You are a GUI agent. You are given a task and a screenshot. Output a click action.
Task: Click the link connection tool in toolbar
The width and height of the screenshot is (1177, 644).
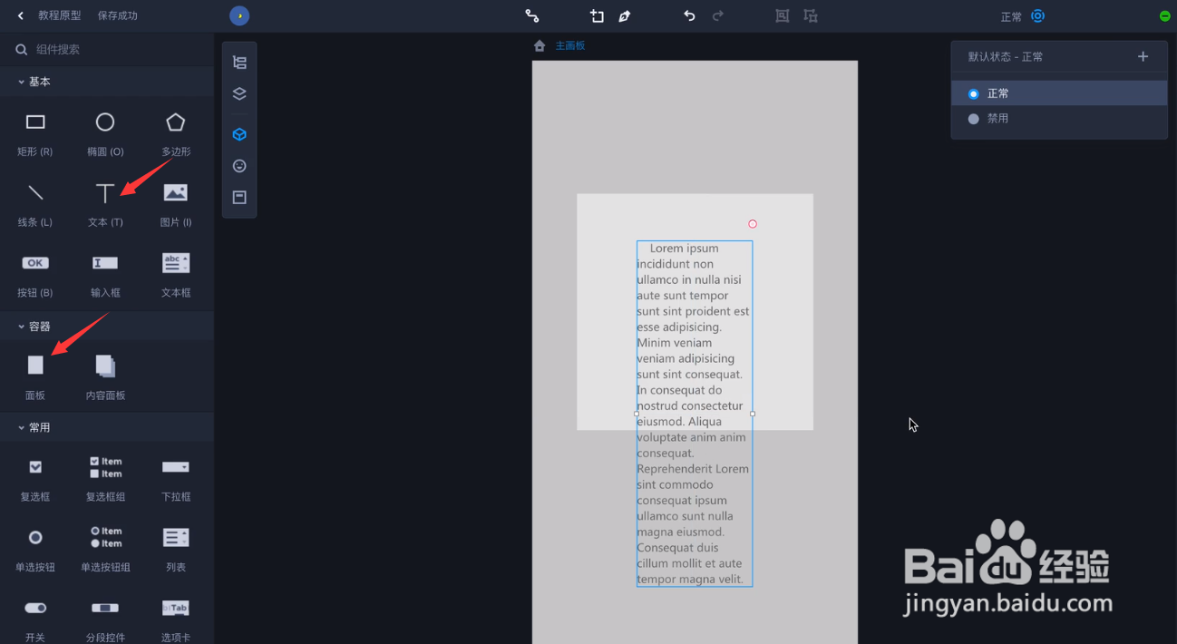pos(532,16)
